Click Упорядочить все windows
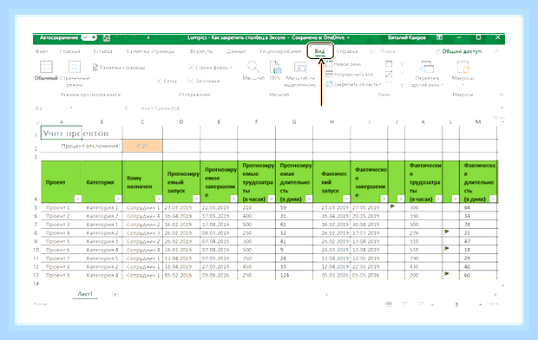The width and height of the screenshot is (538, 340). pos(349,74)
